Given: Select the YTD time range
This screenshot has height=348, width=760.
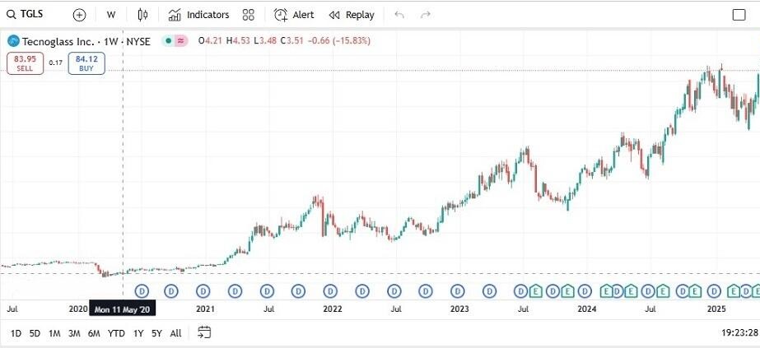Looking at the screenshot, I should click(116, 333).
